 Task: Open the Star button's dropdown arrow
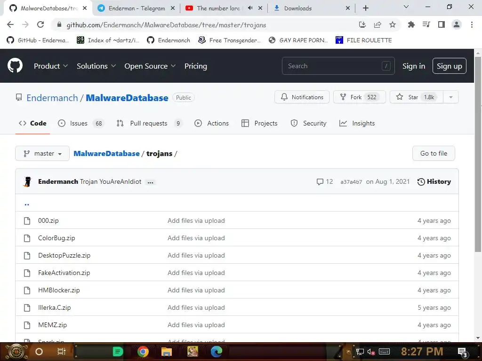click(450, 97)
